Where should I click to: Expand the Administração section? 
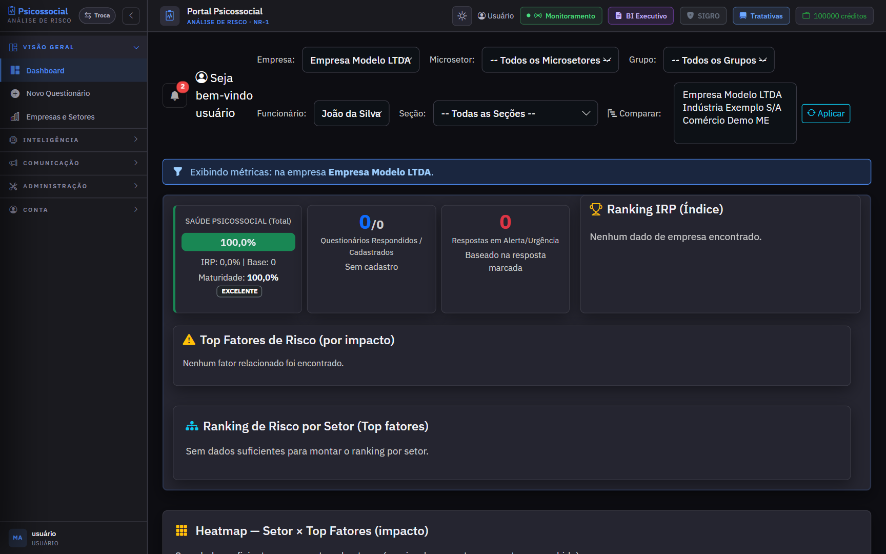[74, 186]
